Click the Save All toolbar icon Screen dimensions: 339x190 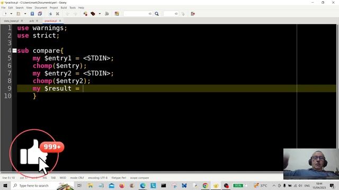(40, 14)
